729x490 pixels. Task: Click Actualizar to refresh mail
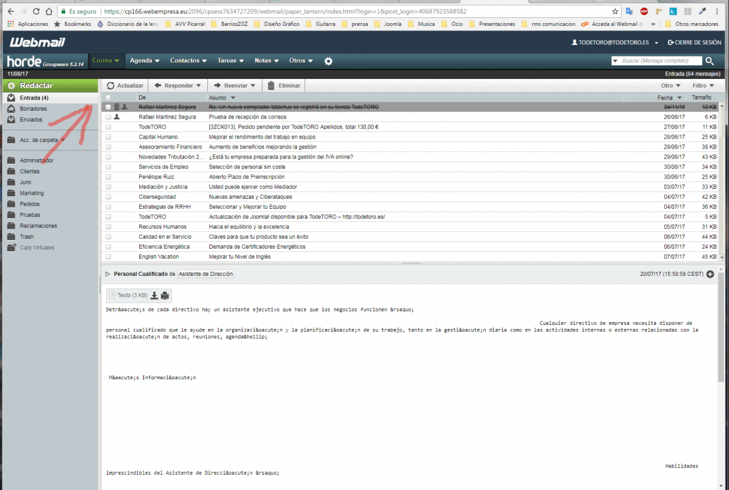click(x=125, y=86)
